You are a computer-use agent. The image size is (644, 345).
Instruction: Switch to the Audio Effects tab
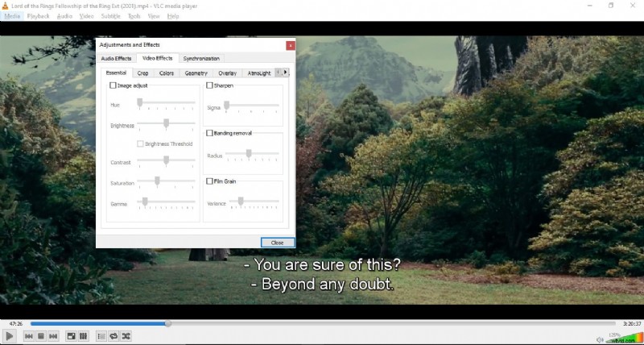(x=116, y=59)
